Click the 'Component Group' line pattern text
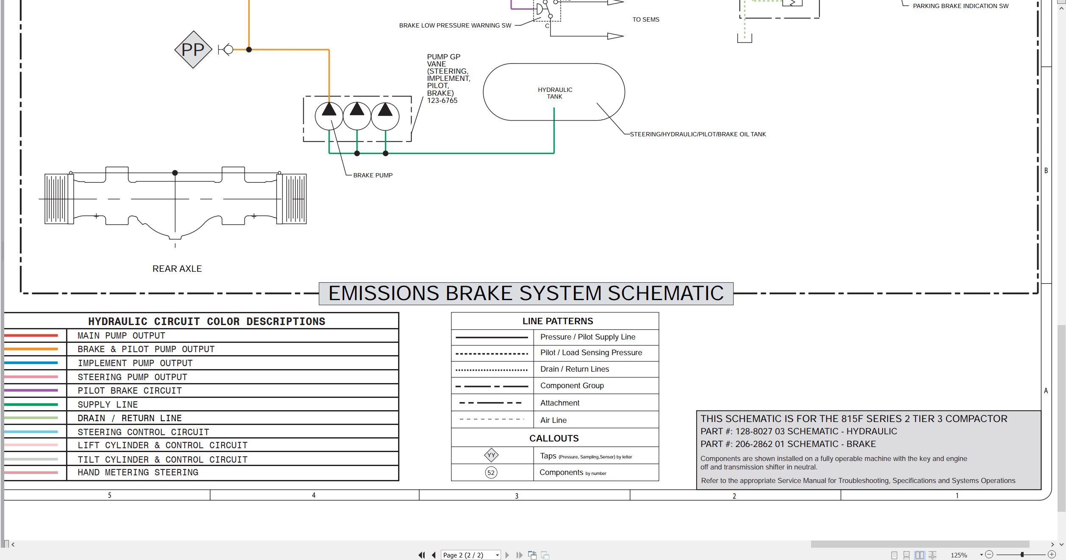Image resolution: width=1066 pixels, height=560 pixels. coord(572,386)
